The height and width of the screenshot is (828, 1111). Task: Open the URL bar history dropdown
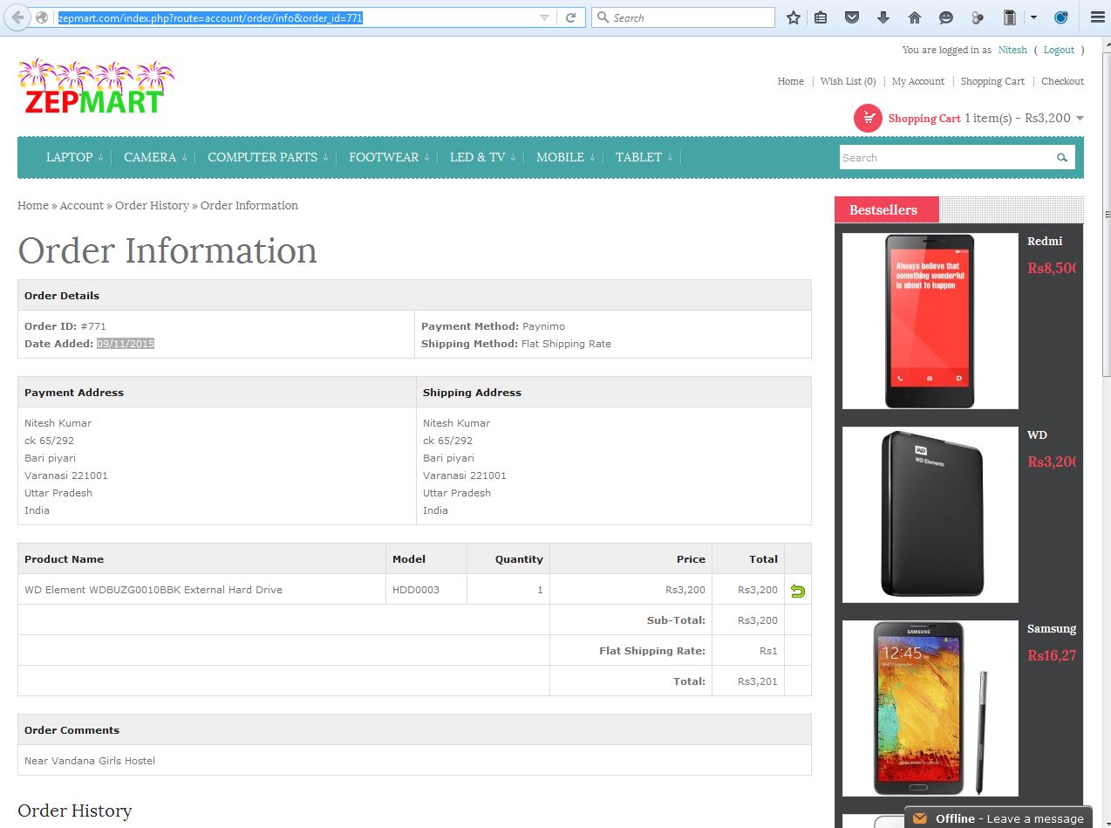pos(544,17)
